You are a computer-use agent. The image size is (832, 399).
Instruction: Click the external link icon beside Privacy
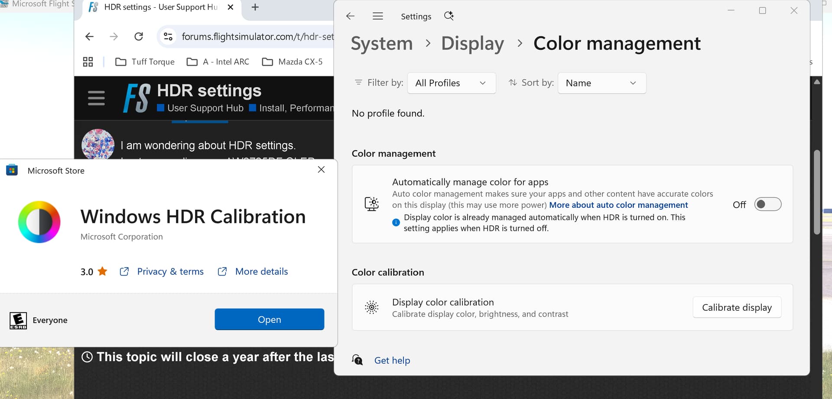(x=124, y=271)
